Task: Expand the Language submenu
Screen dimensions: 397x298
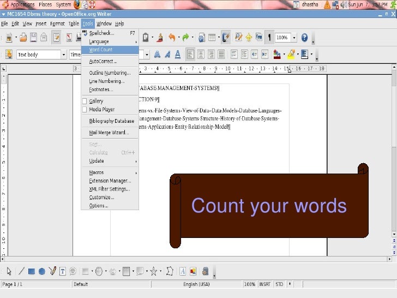Action: tap(99, 41)
